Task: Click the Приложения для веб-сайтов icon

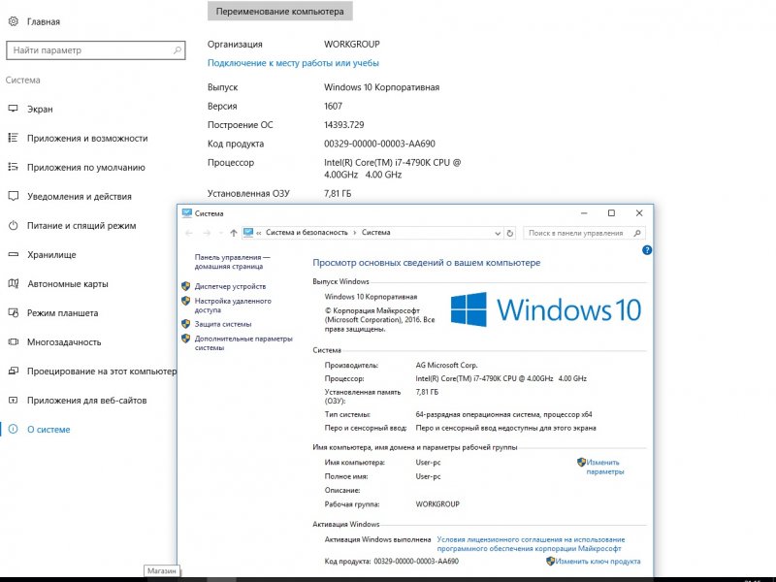Action: coord(14,401)
